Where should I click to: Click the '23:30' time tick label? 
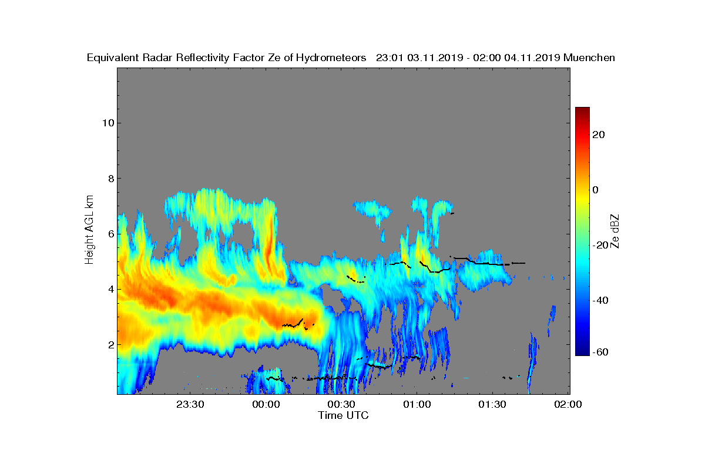pos(190,404)
